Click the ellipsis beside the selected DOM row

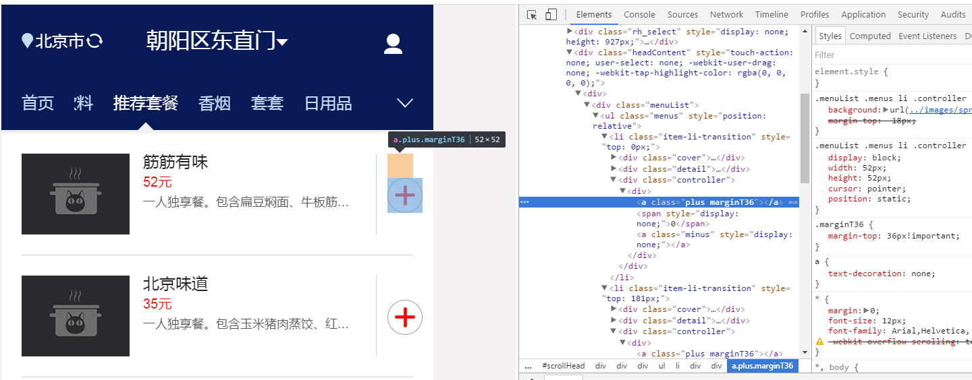pyautogui.click(x=524, y=202)
